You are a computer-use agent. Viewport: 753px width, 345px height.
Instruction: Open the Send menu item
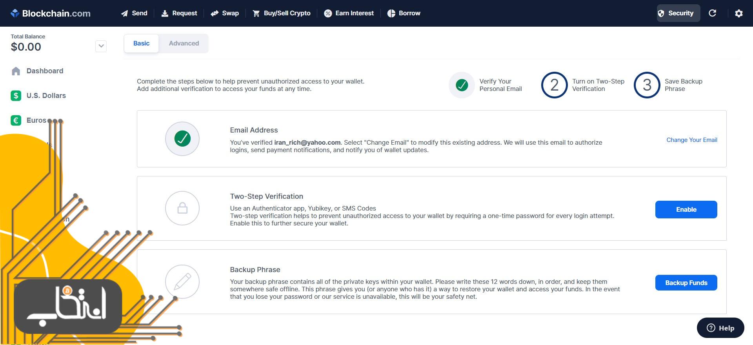click(134, 13)
